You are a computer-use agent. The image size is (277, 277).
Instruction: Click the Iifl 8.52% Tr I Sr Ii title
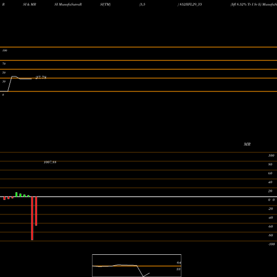pos(246,4)
